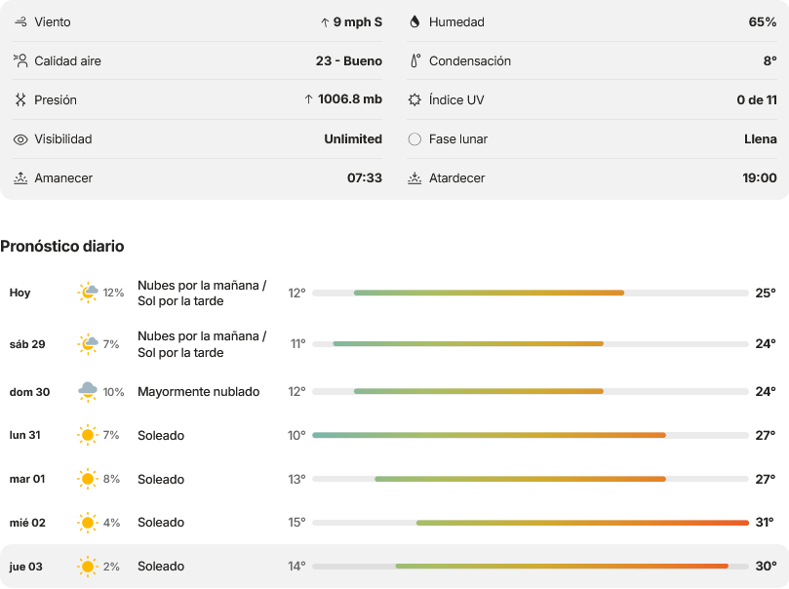
Task: Click the Mayormente nublado description
Action: pyautogui.click(x=199, y=392)
